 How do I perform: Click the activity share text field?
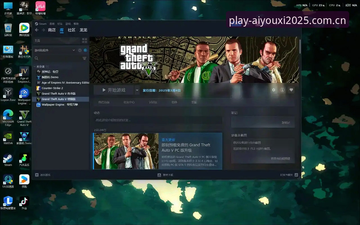pos(158,120)
